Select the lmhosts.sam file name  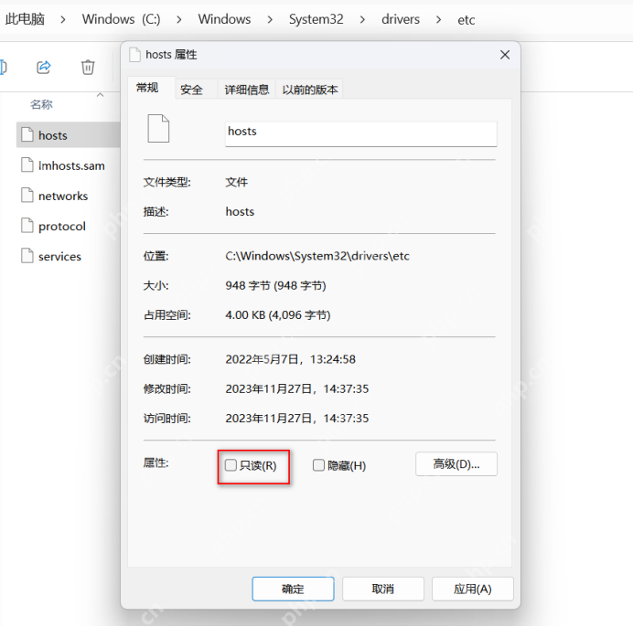(x=71, y=165)
